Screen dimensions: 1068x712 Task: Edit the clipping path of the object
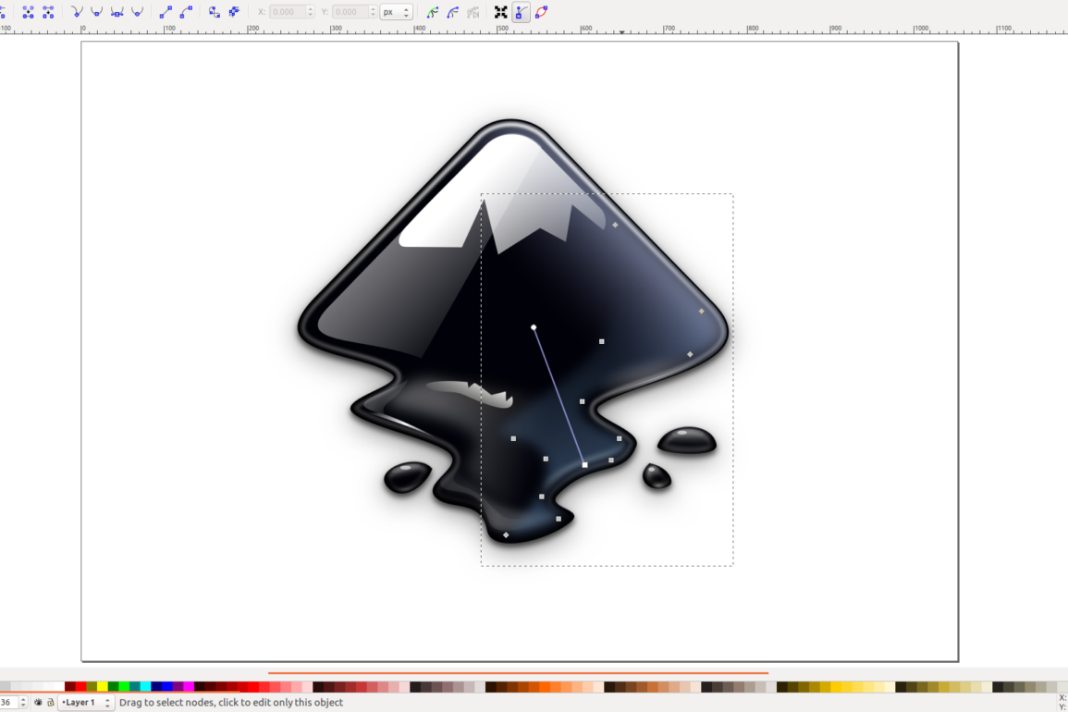click(433, 12)
